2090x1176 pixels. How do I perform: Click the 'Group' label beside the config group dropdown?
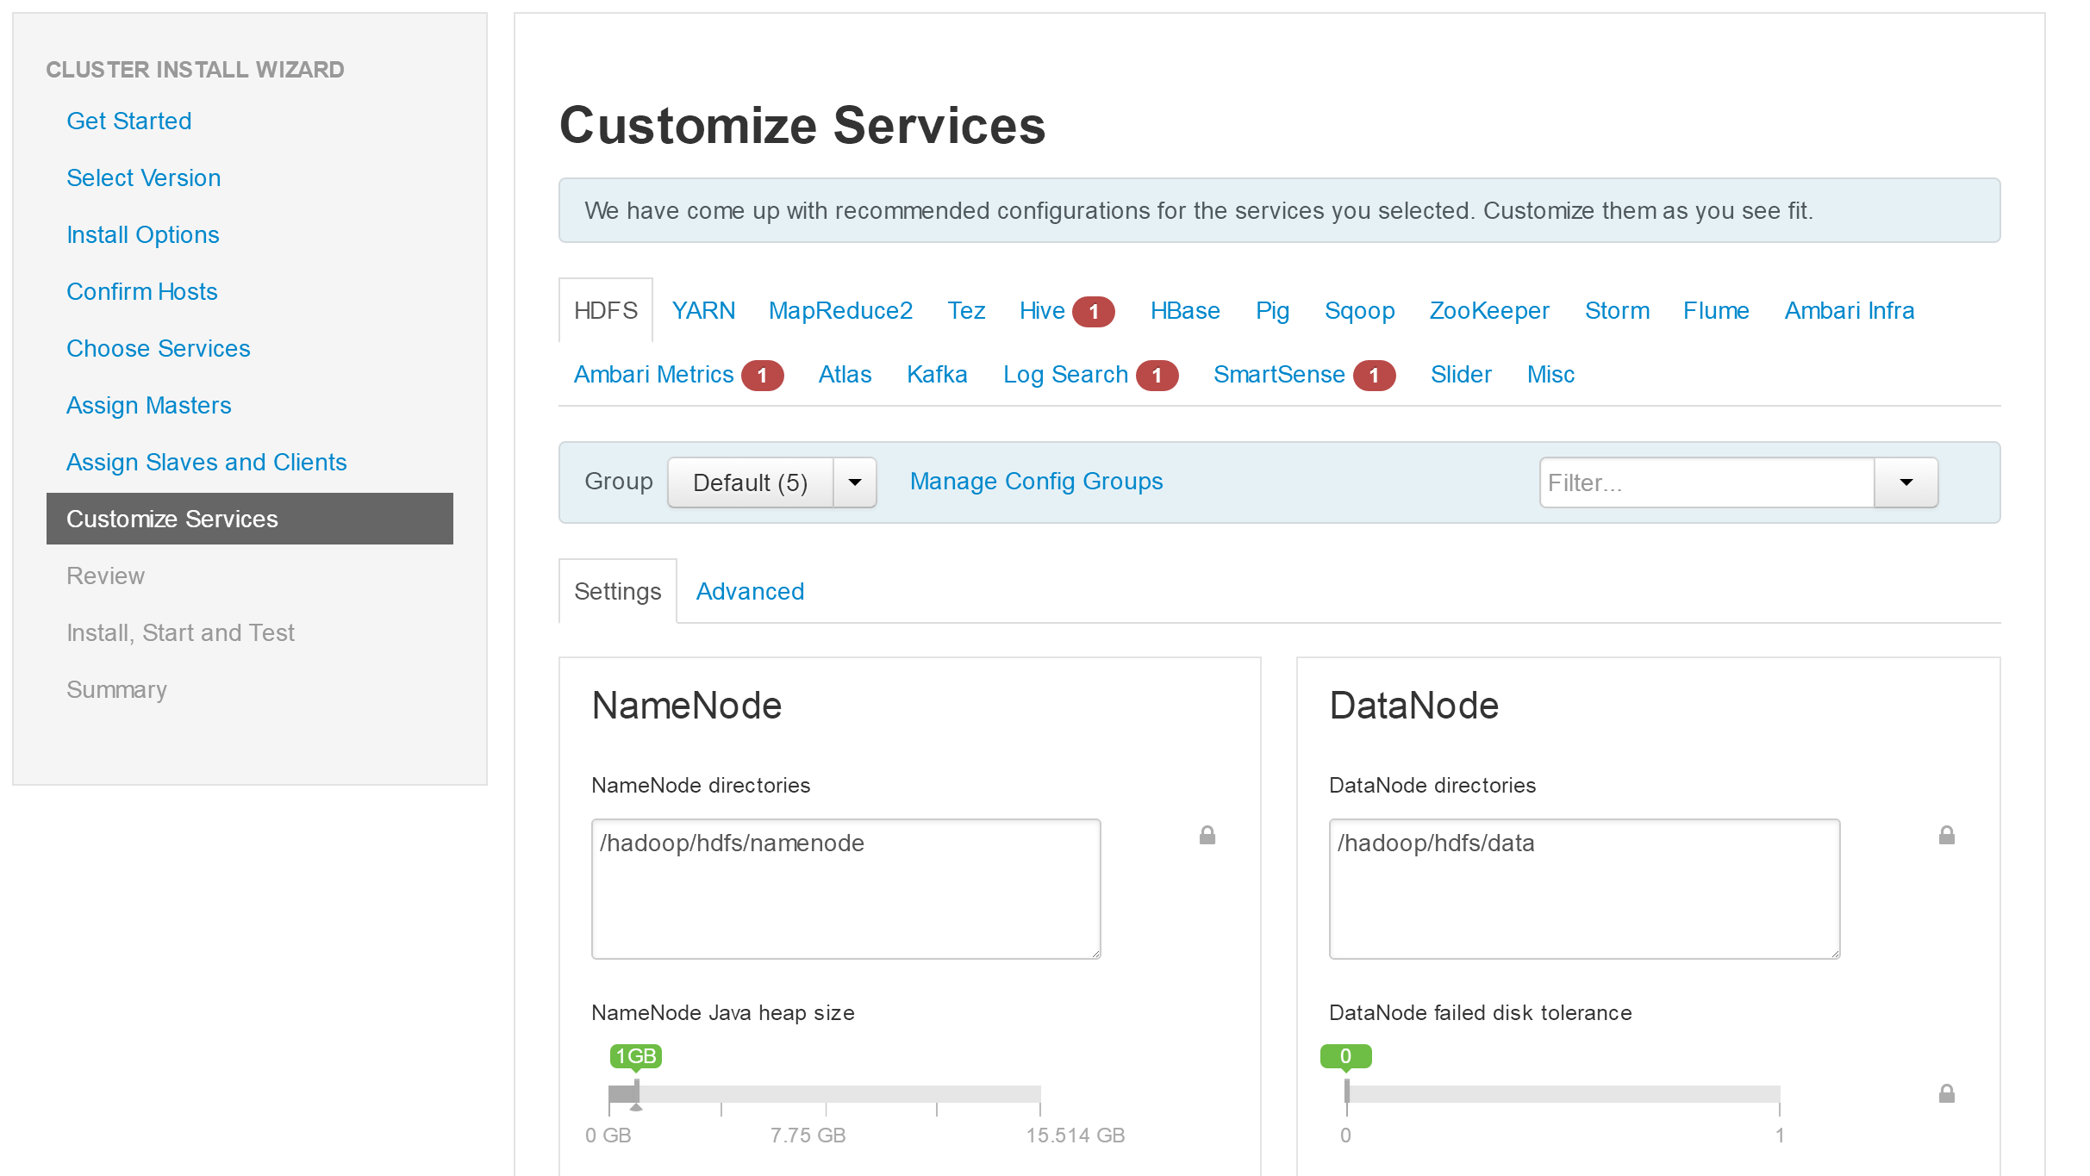619,481
